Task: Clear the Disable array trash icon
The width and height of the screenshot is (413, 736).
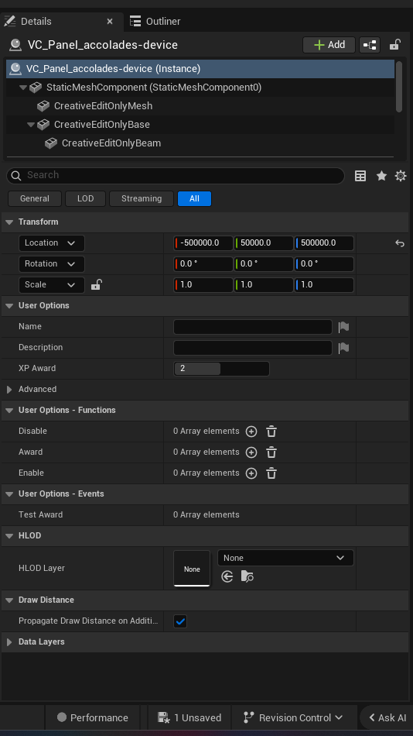Action: tap(271, 432)
